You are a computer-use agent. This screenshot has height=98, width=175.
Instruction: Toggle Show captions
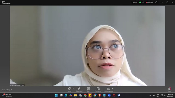[109, 90]
